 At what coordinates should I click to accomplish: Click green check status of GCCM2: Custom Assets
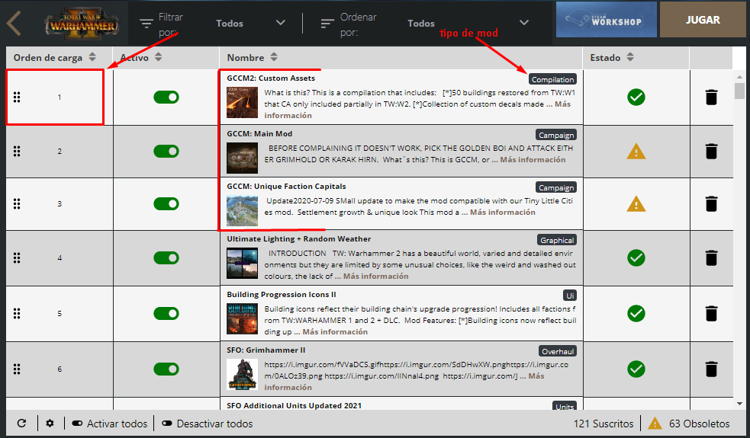click(x=636, y=98)
